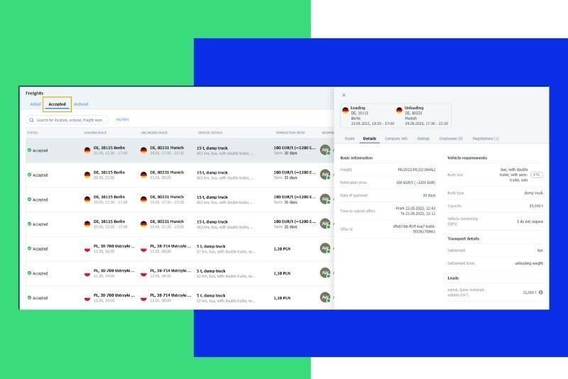
Task: Open the Negotiations (1) tab
Action: [486, 138]
